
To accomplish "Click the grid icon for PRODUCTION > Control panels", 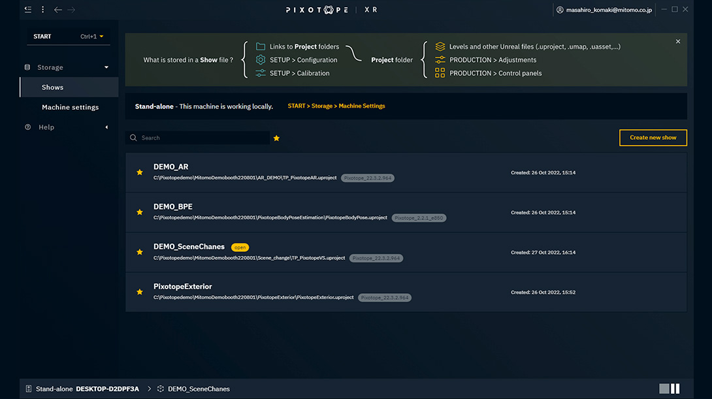I will click(x=440, y=72).
